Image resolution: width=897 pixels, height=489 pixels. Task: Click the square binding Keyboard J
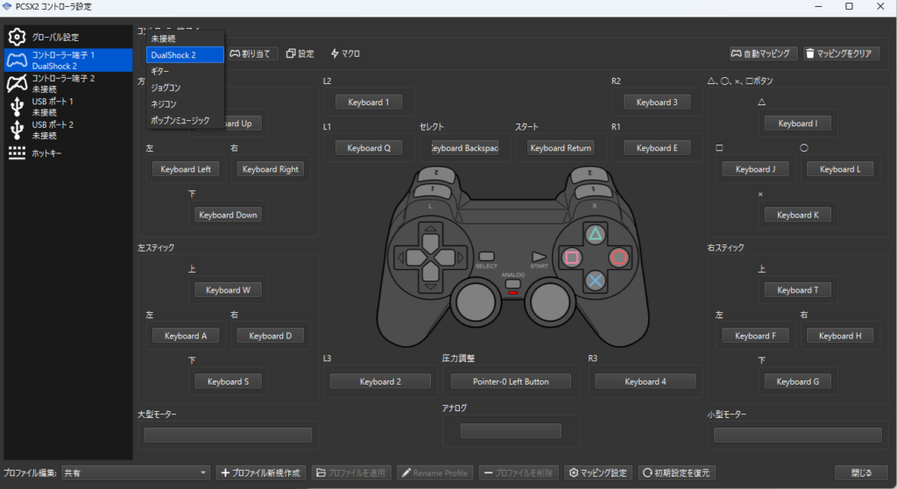pos(755,169)
